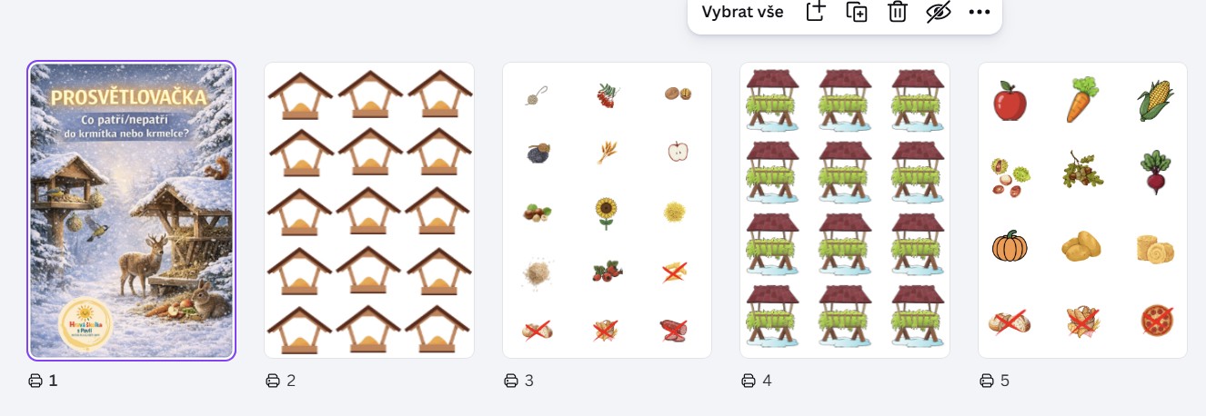1206x416 pixels.
Task: Click the printer icon under page 2
Action: (x=273, y=381)
